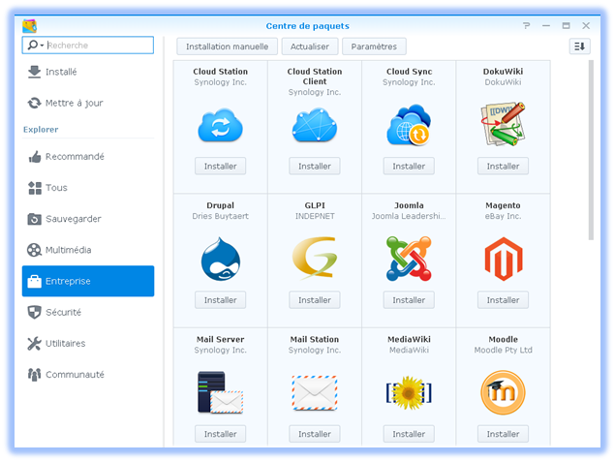Screen dimensions: 615x462
Task: Click the Moodle Pty Ltd publisher text
Action: pos(504,350)
